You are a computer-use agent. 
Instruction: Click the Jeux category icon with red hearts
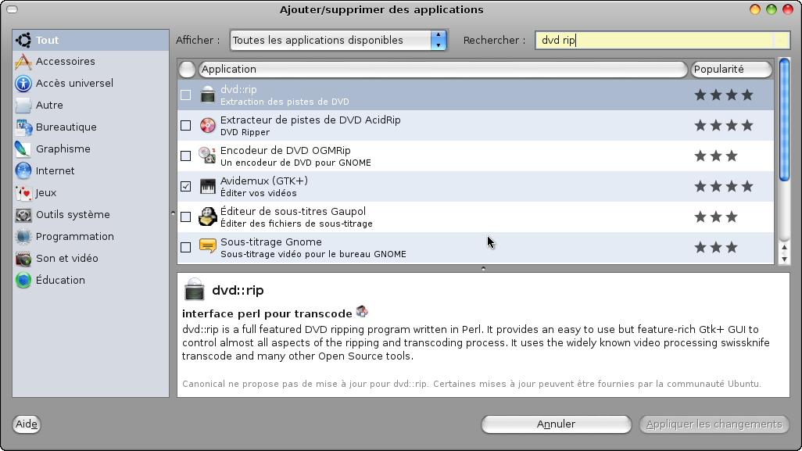pos(23,192)
